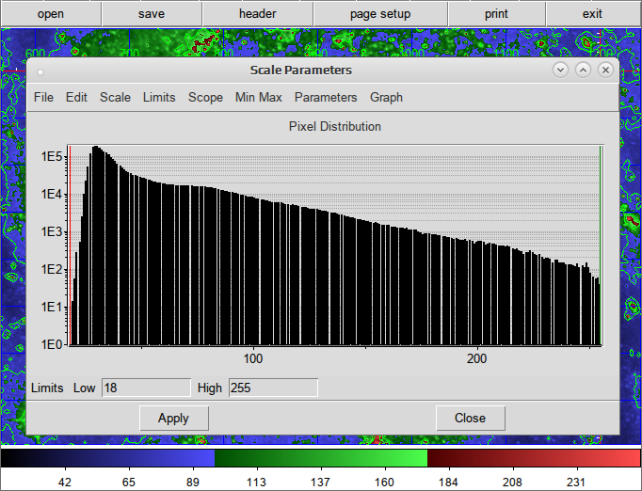This screenshot has height=491, width=642.
Task: Open the Limits menu
Action: 159,98
